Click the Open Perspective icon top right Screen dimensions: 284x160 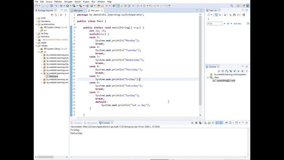coord(238,6)
